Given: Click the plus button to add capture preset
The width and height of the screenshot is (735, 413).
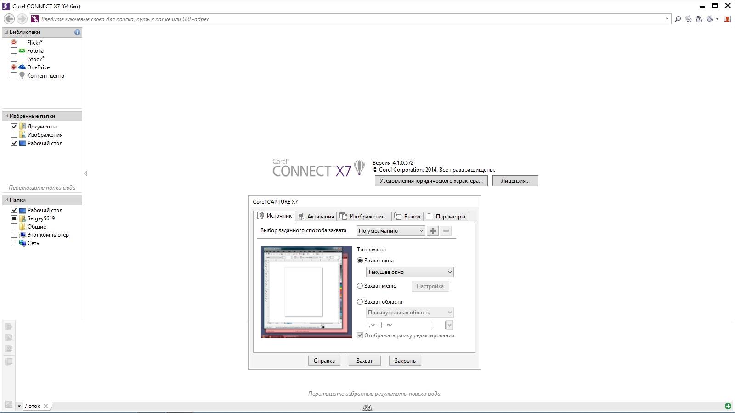Looking at the screenshot, I should click(433, 231).
